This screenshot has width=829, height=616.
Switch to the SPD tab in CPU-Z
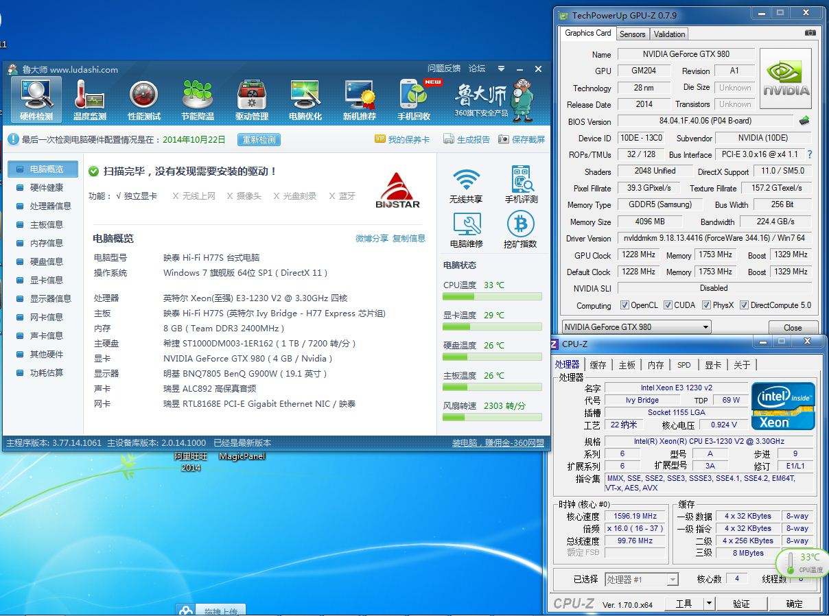pyautogui.click(x=684, y=365)
